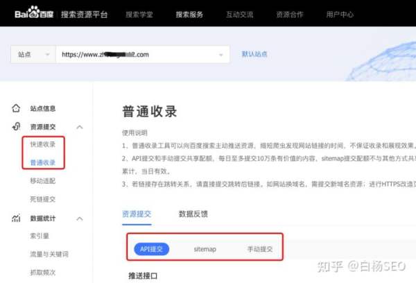416x283 pixels.
Task: Click the 使用说明 label
Action: [x=135, y=132]
